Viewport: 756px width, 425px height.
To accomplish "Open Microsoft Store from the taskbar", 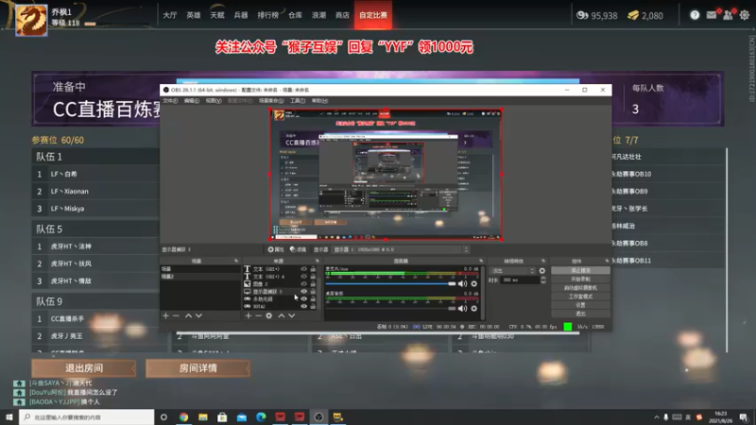I will [222, 416].
